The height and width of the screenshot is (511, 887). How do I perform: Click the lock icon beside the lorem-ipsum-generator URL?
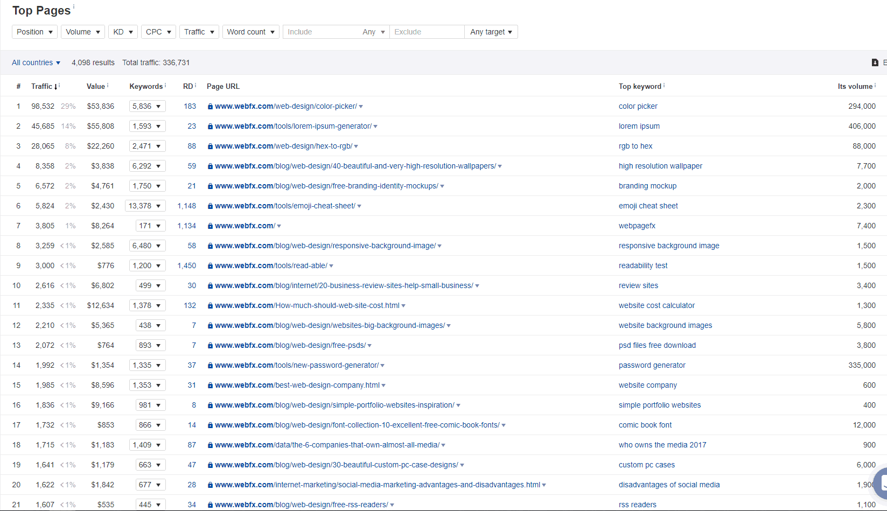click(209, 126)
